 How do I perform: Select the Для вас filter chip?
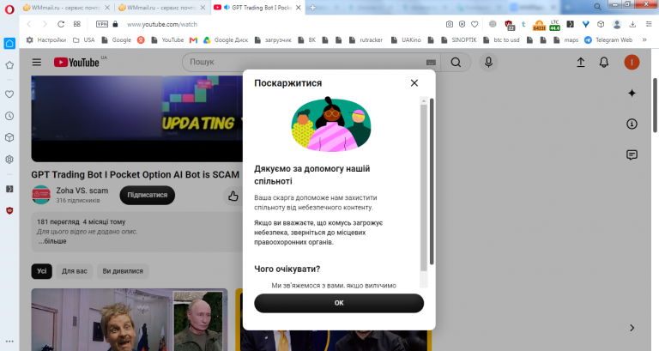click(x=75, y=271)
